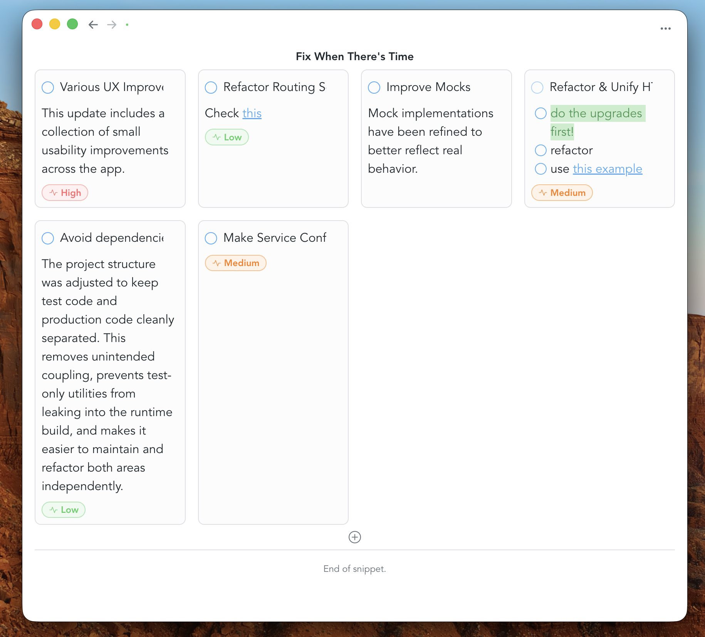Viewport: 705px width, 637px height.
Task: Tick the 'do the upgrades first!' subtask
Action: pos(540,113)
